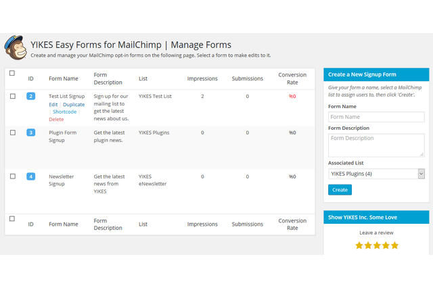Delete the Test List Signup form
The image size is (433, 288).
point(56,119)
